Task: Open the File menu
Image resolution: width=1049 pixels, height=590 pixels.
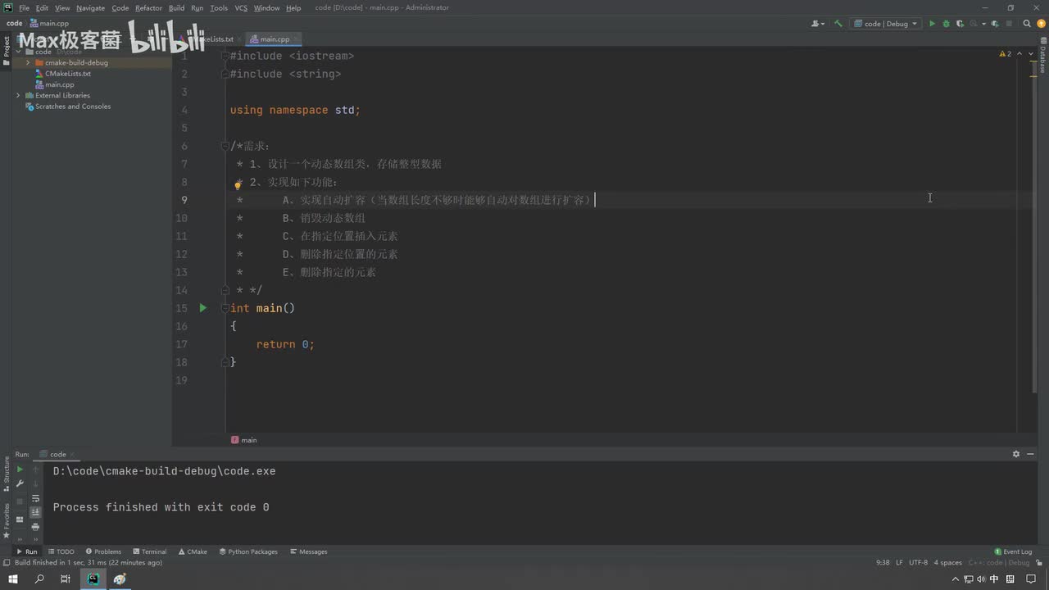Action: (x=24, y=7)
